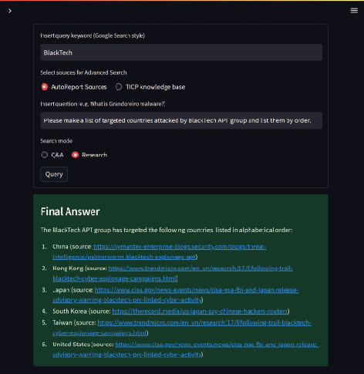Choose the Research search mode

point(89,155)
